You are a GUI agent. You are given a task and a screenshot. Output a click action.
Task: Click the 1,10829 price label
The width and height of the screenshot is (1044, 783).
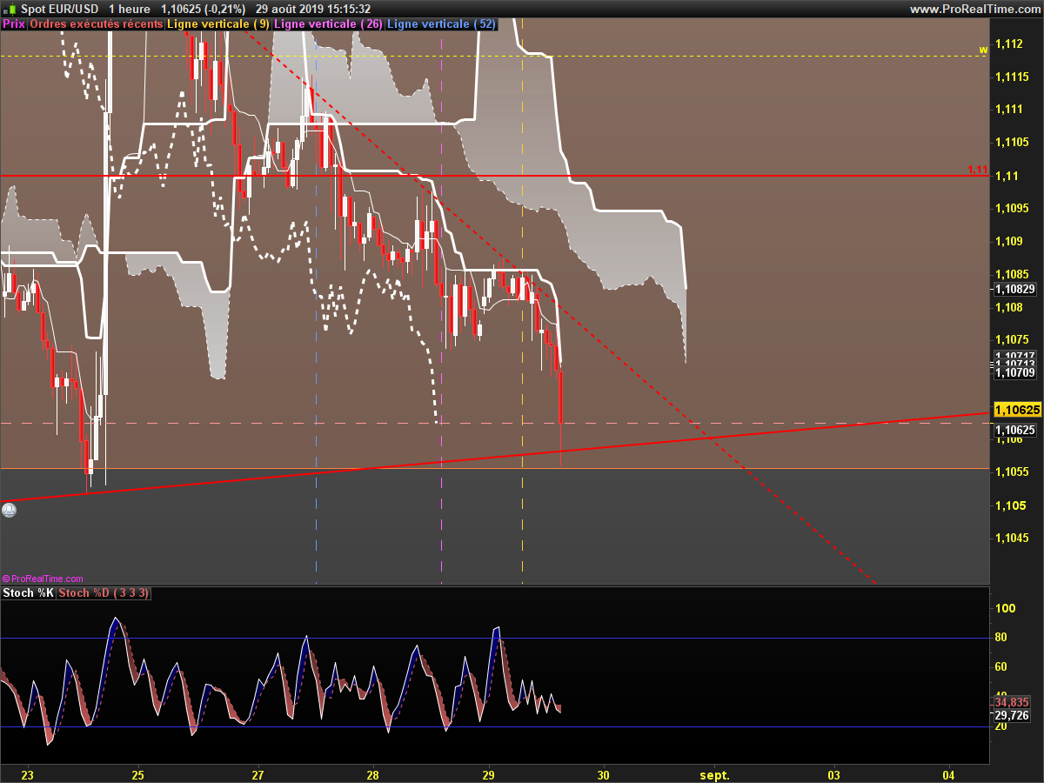pyautogui.click(x=1014, y=289)
